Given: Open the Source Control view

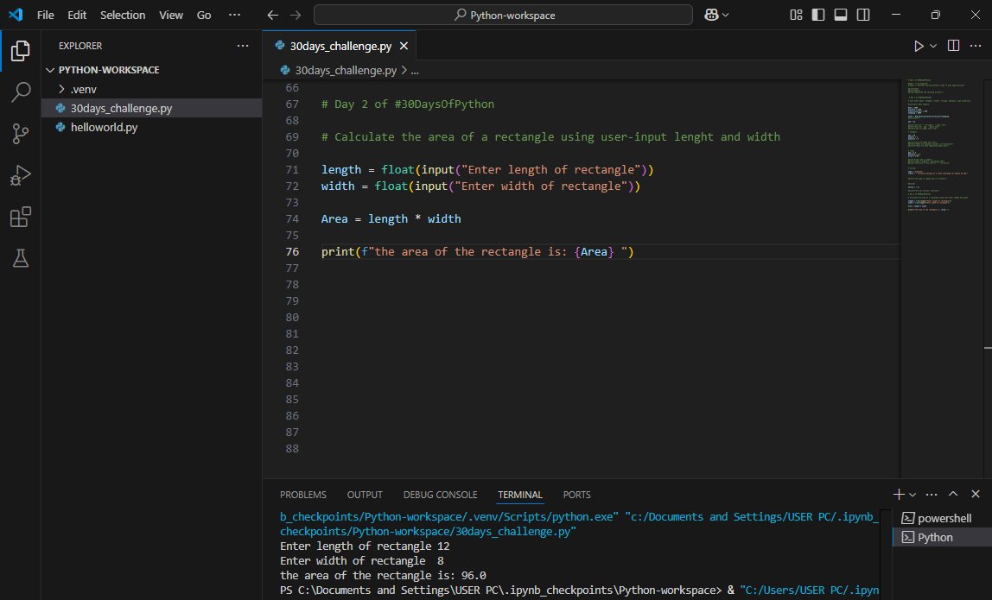Looking at the screenshot, I should pos(20,134).
